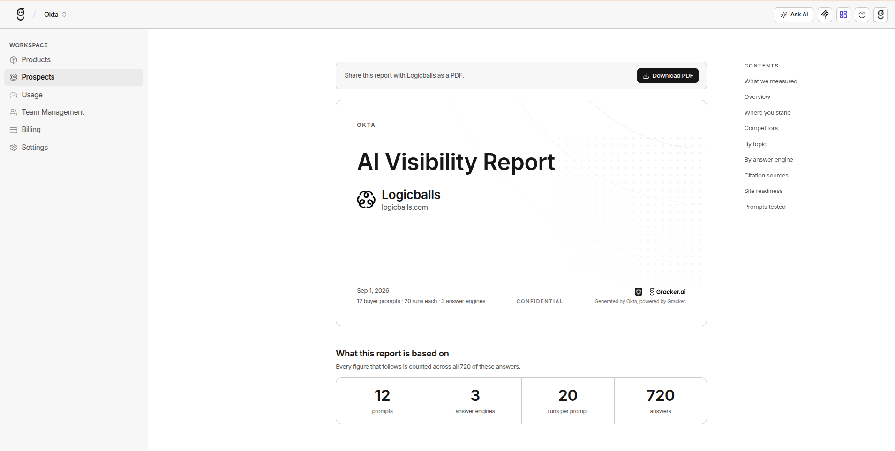Jump to By topic section
The image size is (895, 451).
pyautogui.click(x=755, y=144)
